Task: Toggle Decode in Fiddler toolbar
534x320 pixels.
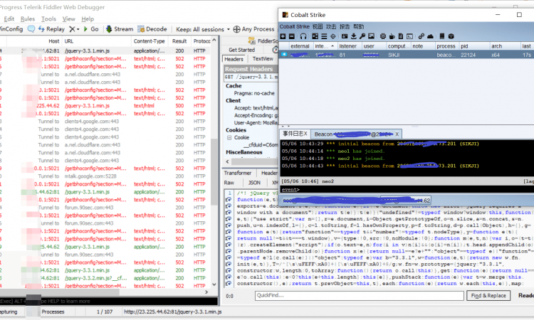Action: (x=152, y=29)
